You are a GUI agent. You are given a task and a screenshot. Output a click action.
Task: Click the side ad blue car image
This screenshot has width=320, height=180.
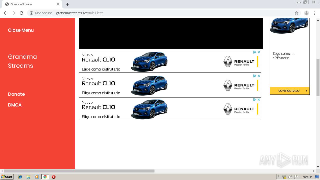click(289, 25)
